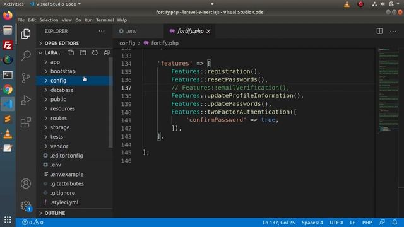This screenshot has height=227, width=404.
Task: Open the Edit menu
Action: point(32,20)
